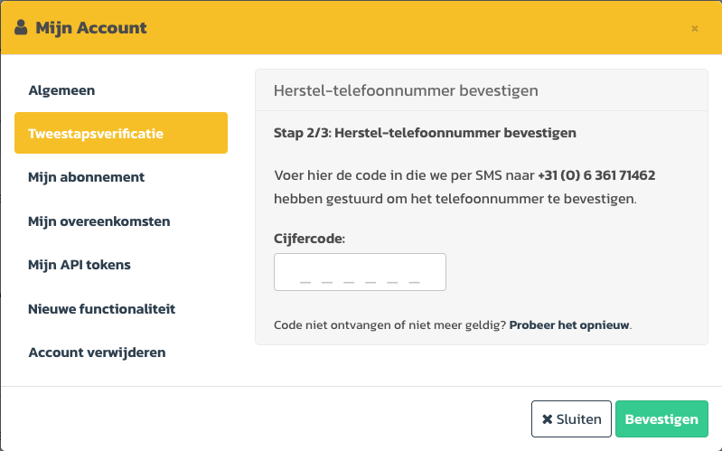Click the Herstel-telefoonnummer bevestigen panel heading
722x451 pixels.
(x=406, y=90)
